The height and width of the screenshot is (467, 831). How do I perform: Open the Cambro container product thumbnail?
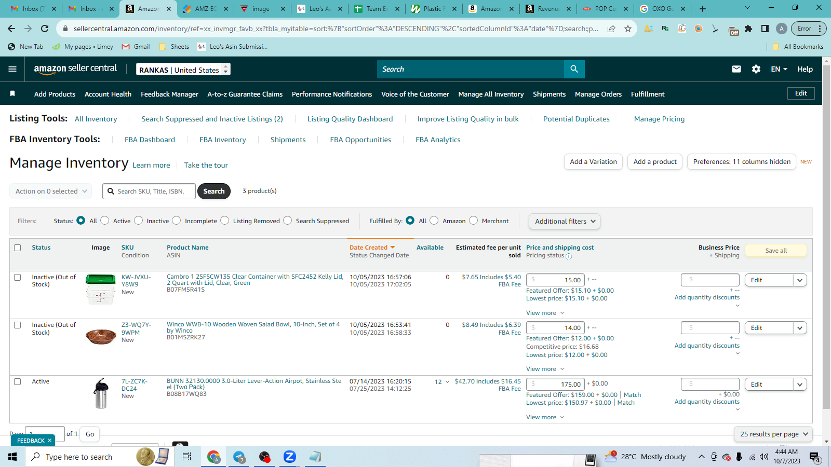(x=101, y=289)
